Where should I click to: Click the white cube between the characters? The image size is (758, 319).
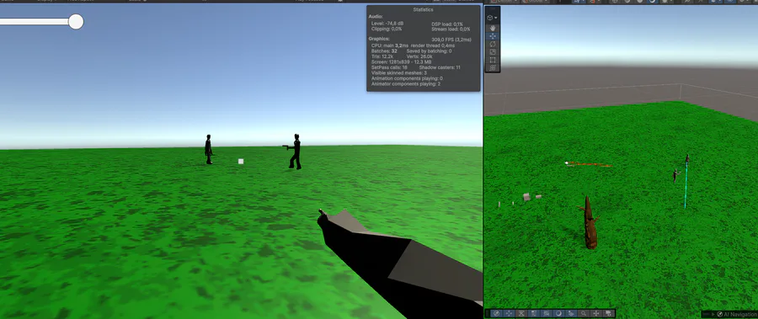pos(241,162)
